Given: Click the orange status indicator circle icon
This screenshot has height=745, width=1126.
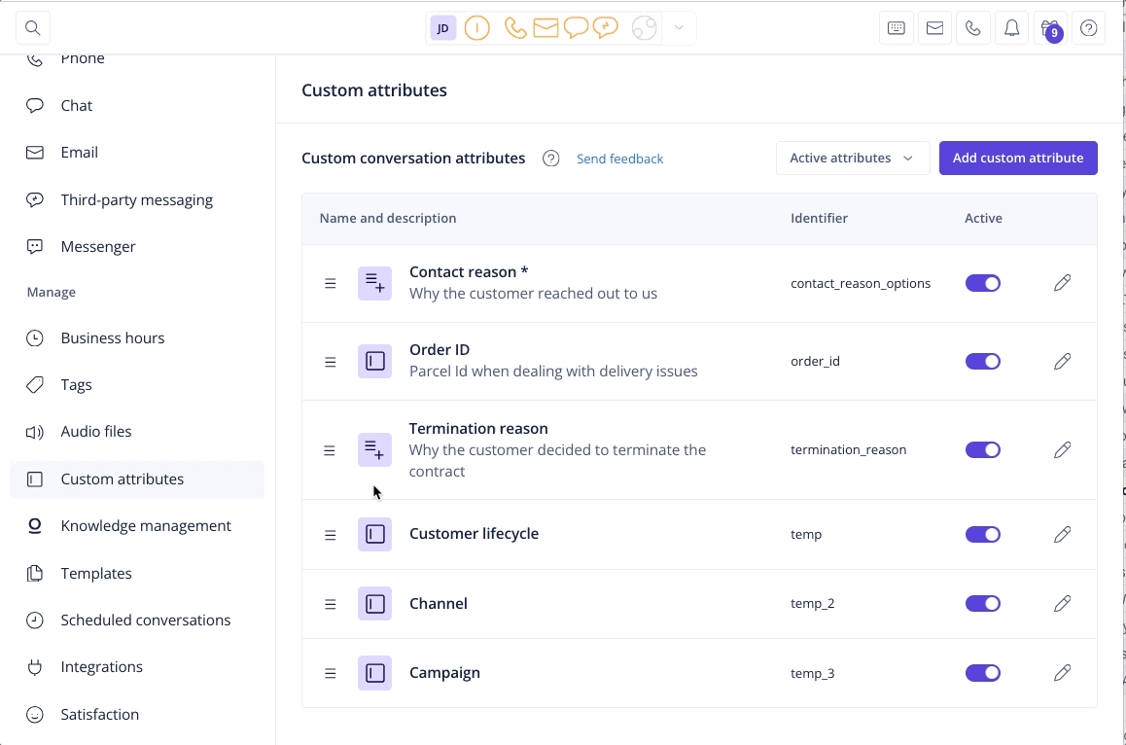Looking at the screenshot, I should [476, 28].
